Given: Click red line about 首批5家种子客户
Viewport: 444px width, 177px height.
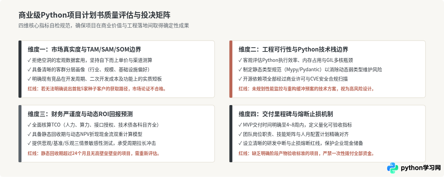Looking at the screenshot, I should (x=97, y=88).
